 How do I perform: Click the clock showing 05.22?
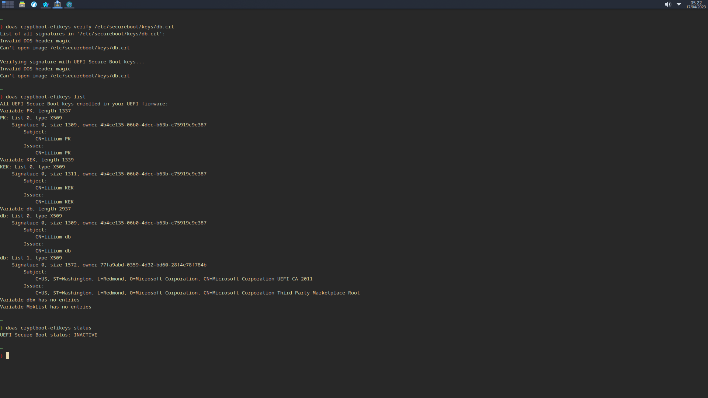695,3
